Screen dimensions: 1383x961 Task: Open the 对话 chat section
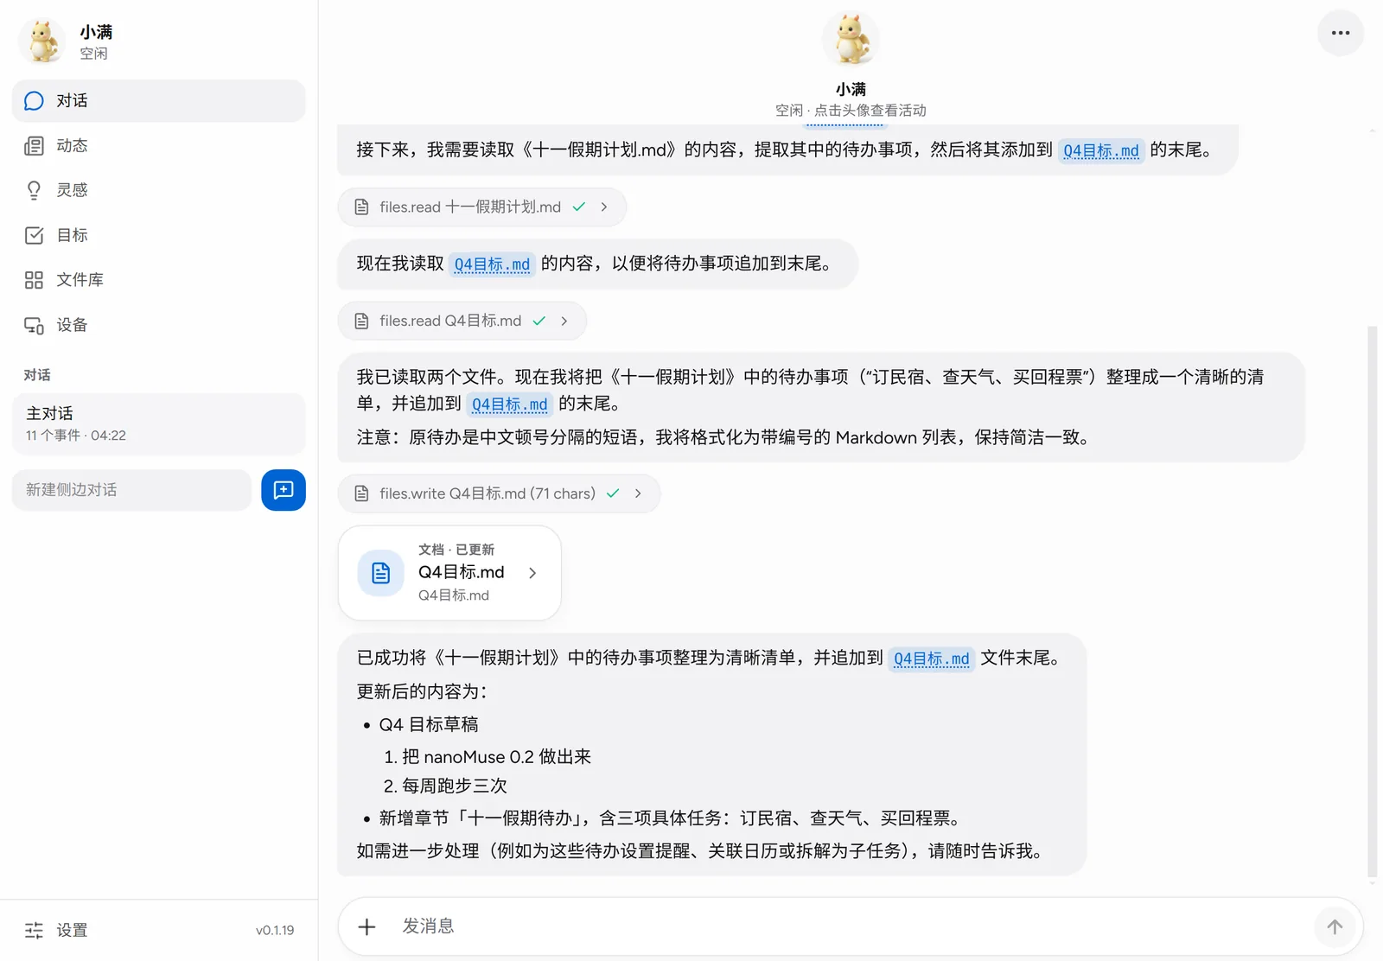[158, 101]
